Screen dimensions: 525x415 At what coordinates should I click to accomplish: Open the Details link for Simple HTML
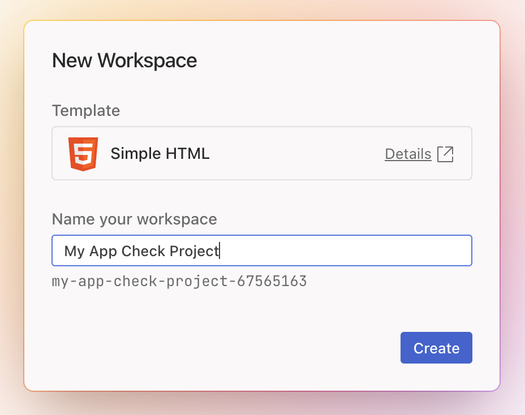(408, 153)
